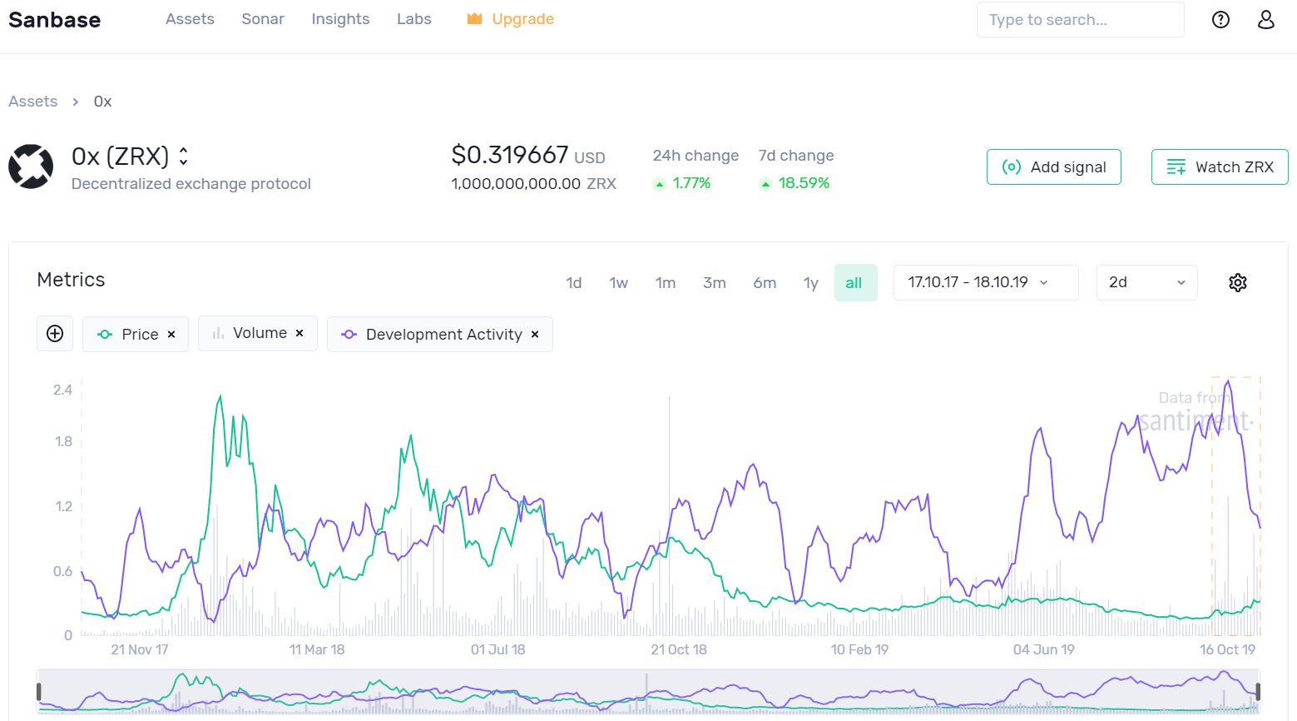This screenshot has height=721, width=1297.
Task: Remove the Volume metric from the chart
Action: pyautogui.click(x=299, y=332)
